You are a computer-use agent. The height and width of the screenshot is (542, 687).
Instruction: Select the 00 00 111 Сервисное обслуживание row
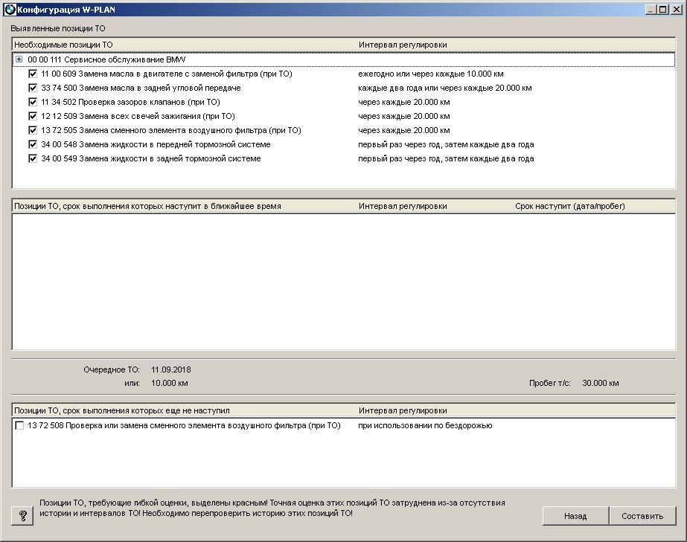(x=106, y=59)
